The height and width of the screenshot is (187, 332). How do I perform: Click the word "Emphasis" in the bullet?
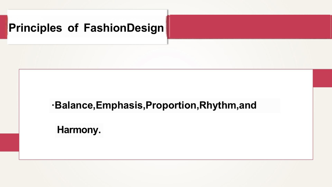pyautogui.click(x=119, y=105)
